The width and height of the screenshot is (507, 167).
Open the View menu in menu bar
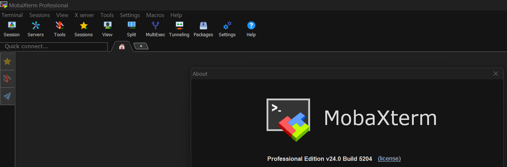click(62, 15)
